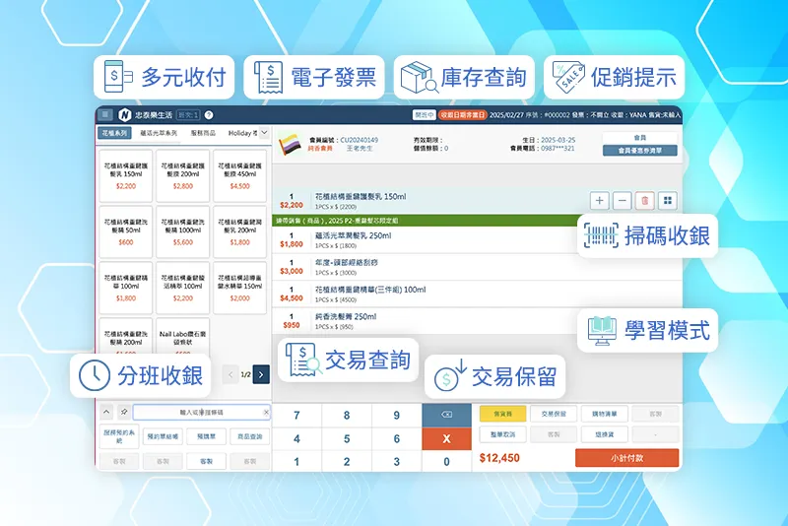Collapse panel with the up-arrow button
Image resolution: width=788 pixels, height=526 pixels.
pos(106,412)
